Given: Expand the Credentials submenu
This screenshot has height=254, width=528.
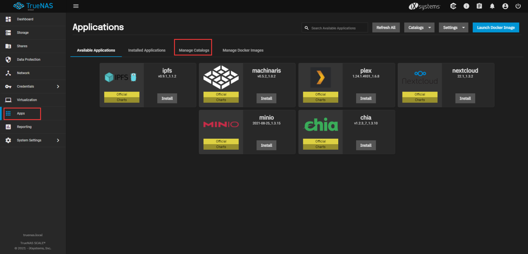Looking at the screenshot, I should click(x=33, y=86).
